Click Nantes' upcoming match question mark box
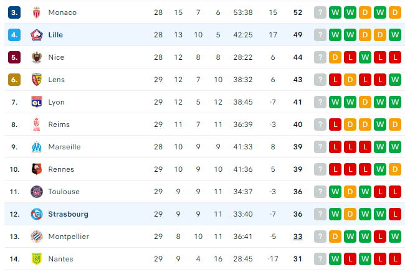Screen dimensions: 405x272 [320, 259]
